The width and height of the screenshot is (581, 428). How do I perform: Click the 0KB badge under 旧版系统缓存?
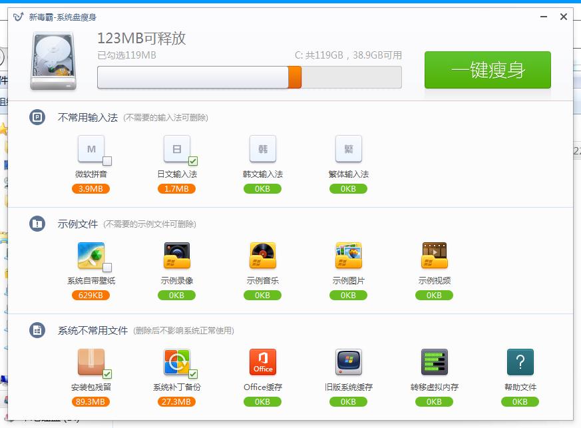[348, 401]
